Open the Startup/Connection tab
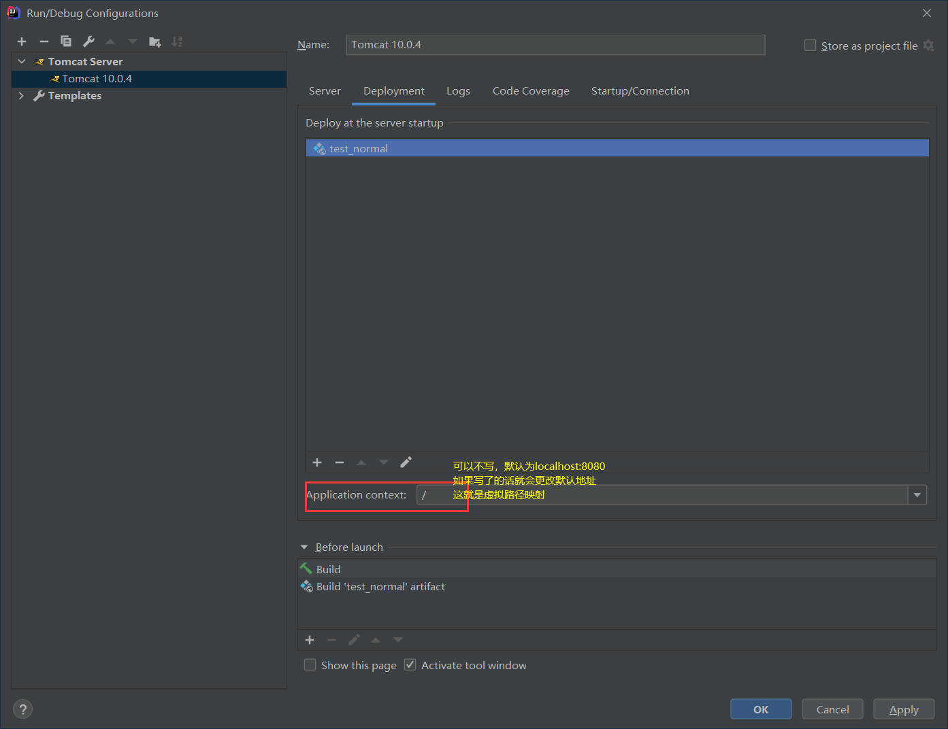 (640, 91)
